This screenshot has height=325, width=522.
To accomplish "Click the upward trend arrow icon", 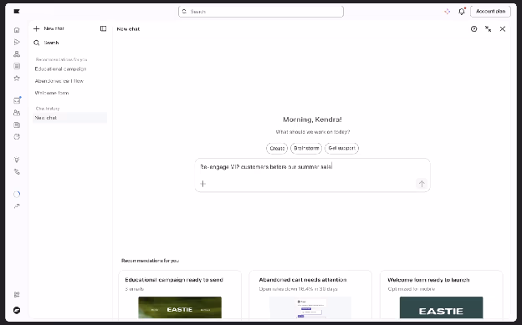I will click(x=17, y=206).
